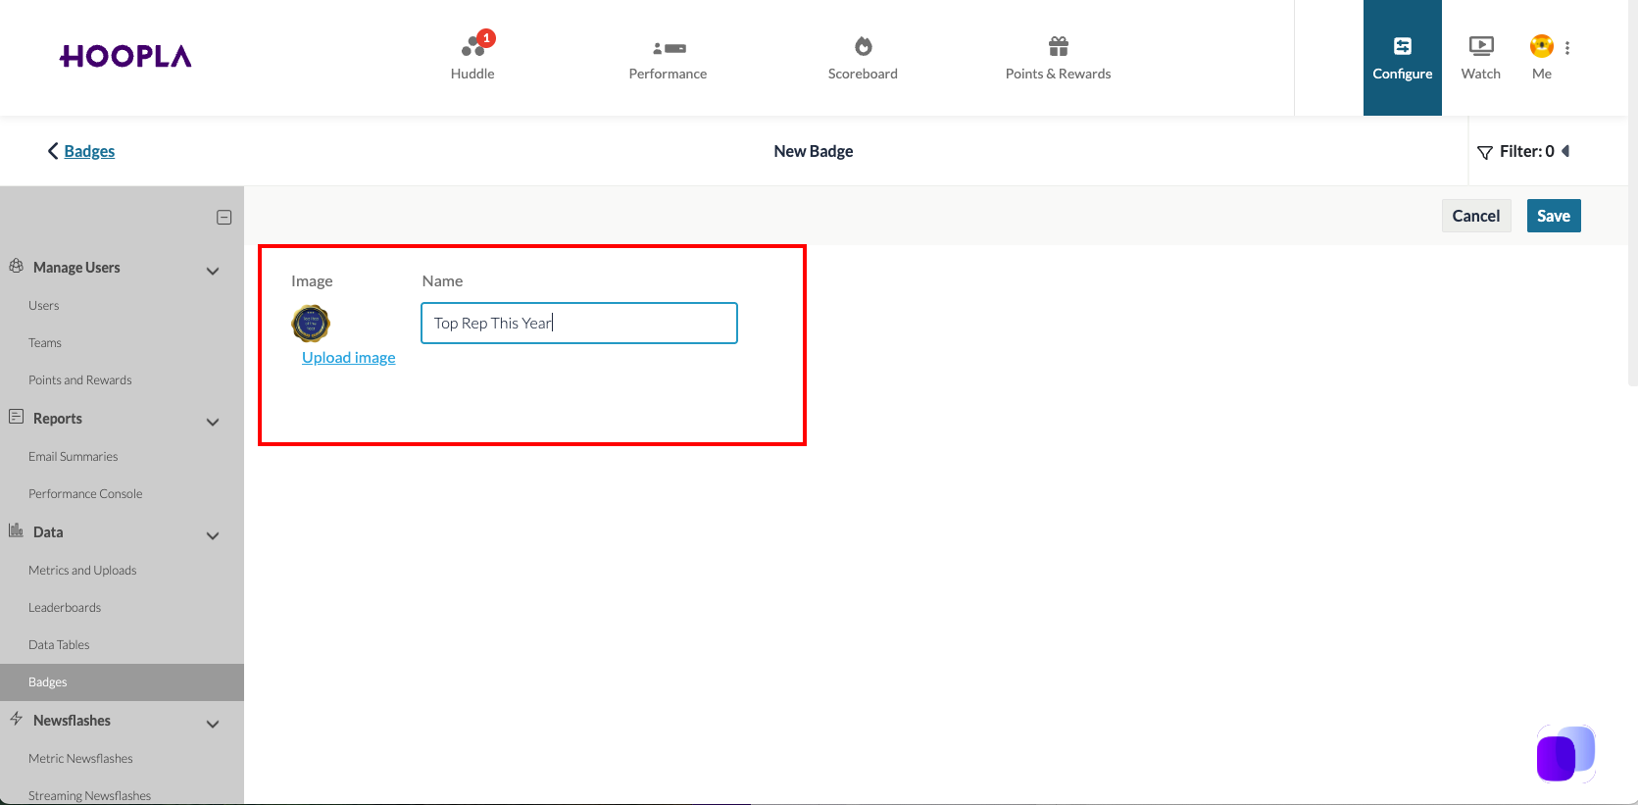Open the Points & Rewards gift icon
The width and height of the screenshot is (1638, 805).
(1059, 46)
